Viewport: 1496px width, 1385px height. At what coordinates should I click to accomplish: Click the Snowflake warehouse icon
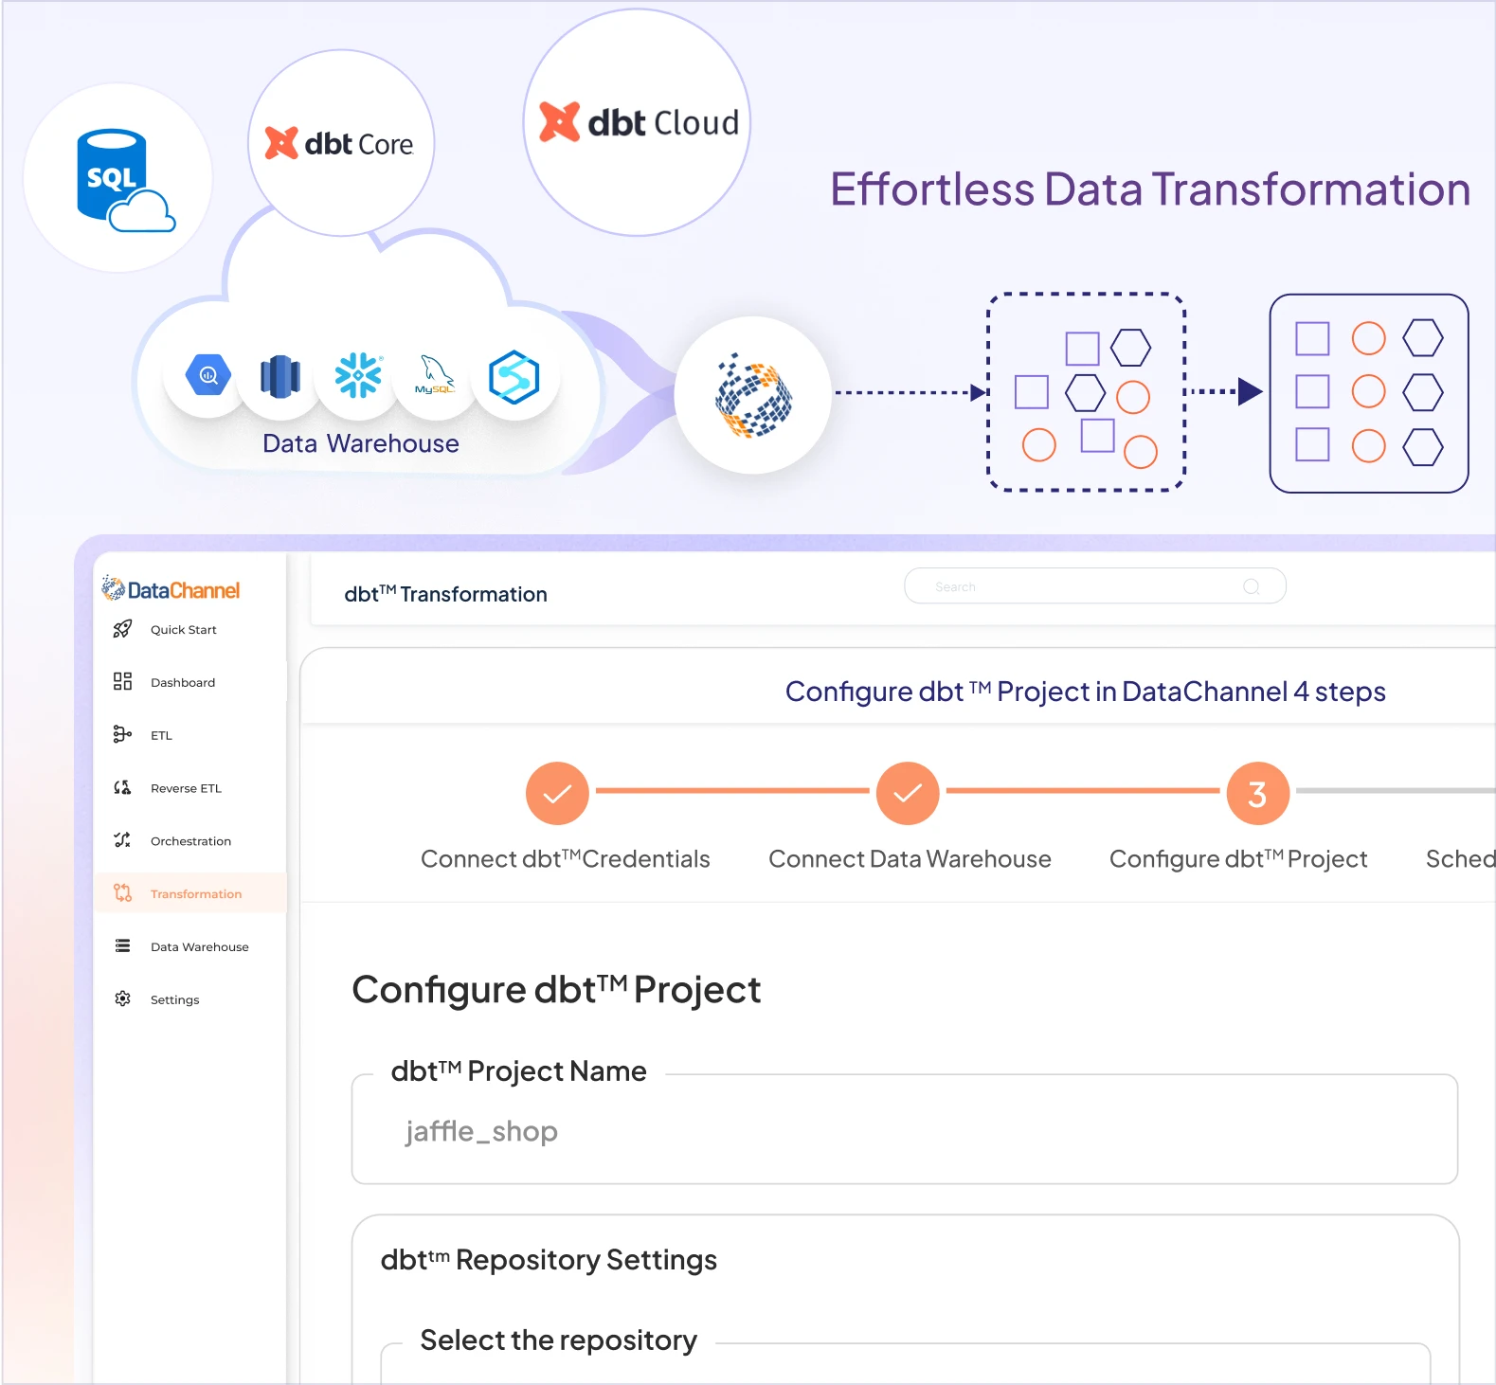point(358,375)
